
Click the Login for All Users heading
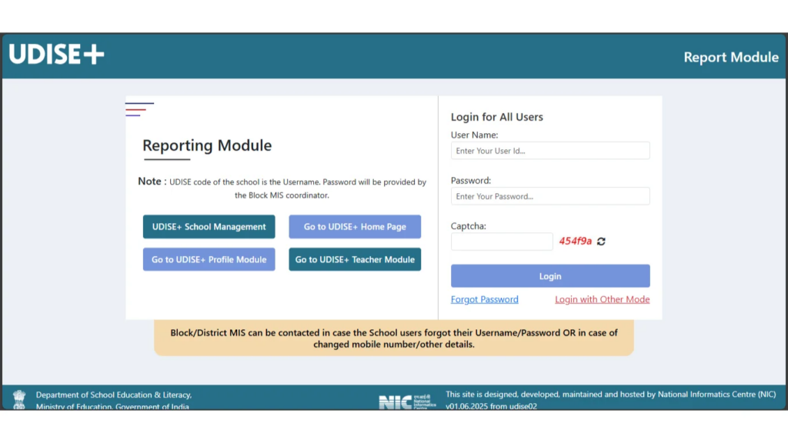point(497,117)
